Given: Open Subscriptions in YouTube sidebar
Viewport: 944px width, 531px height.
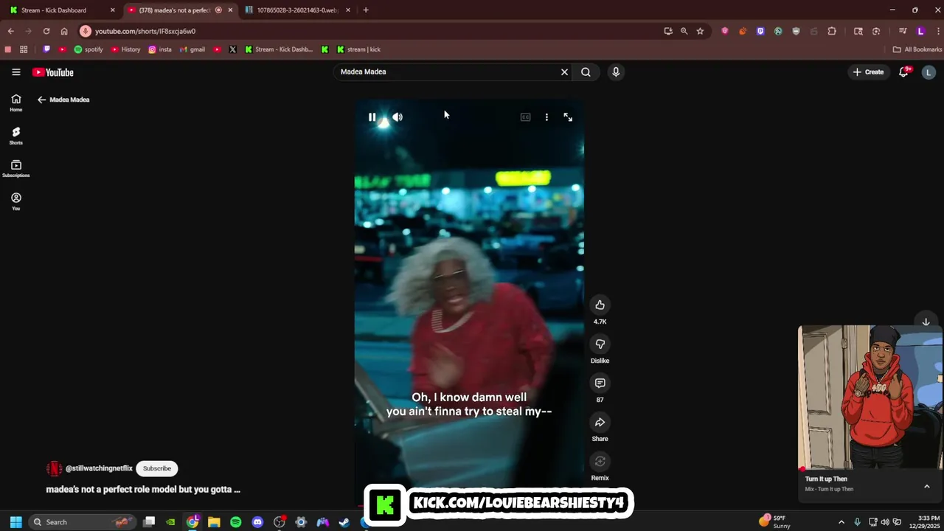Looking at the screenshot, I should pyautogui.click(x=15, y=169).
